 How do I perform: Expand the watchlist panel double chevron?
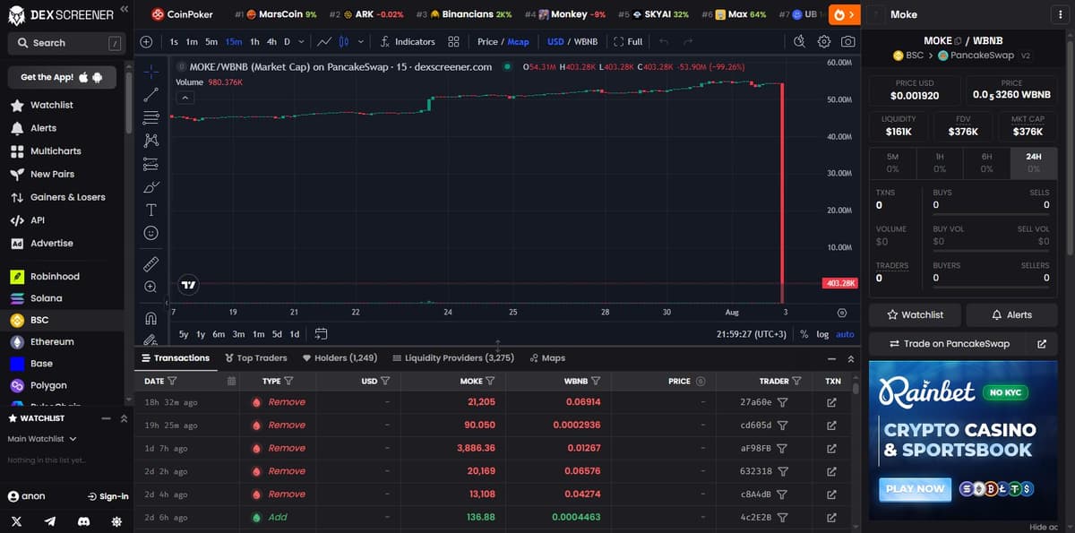[124, 418]
